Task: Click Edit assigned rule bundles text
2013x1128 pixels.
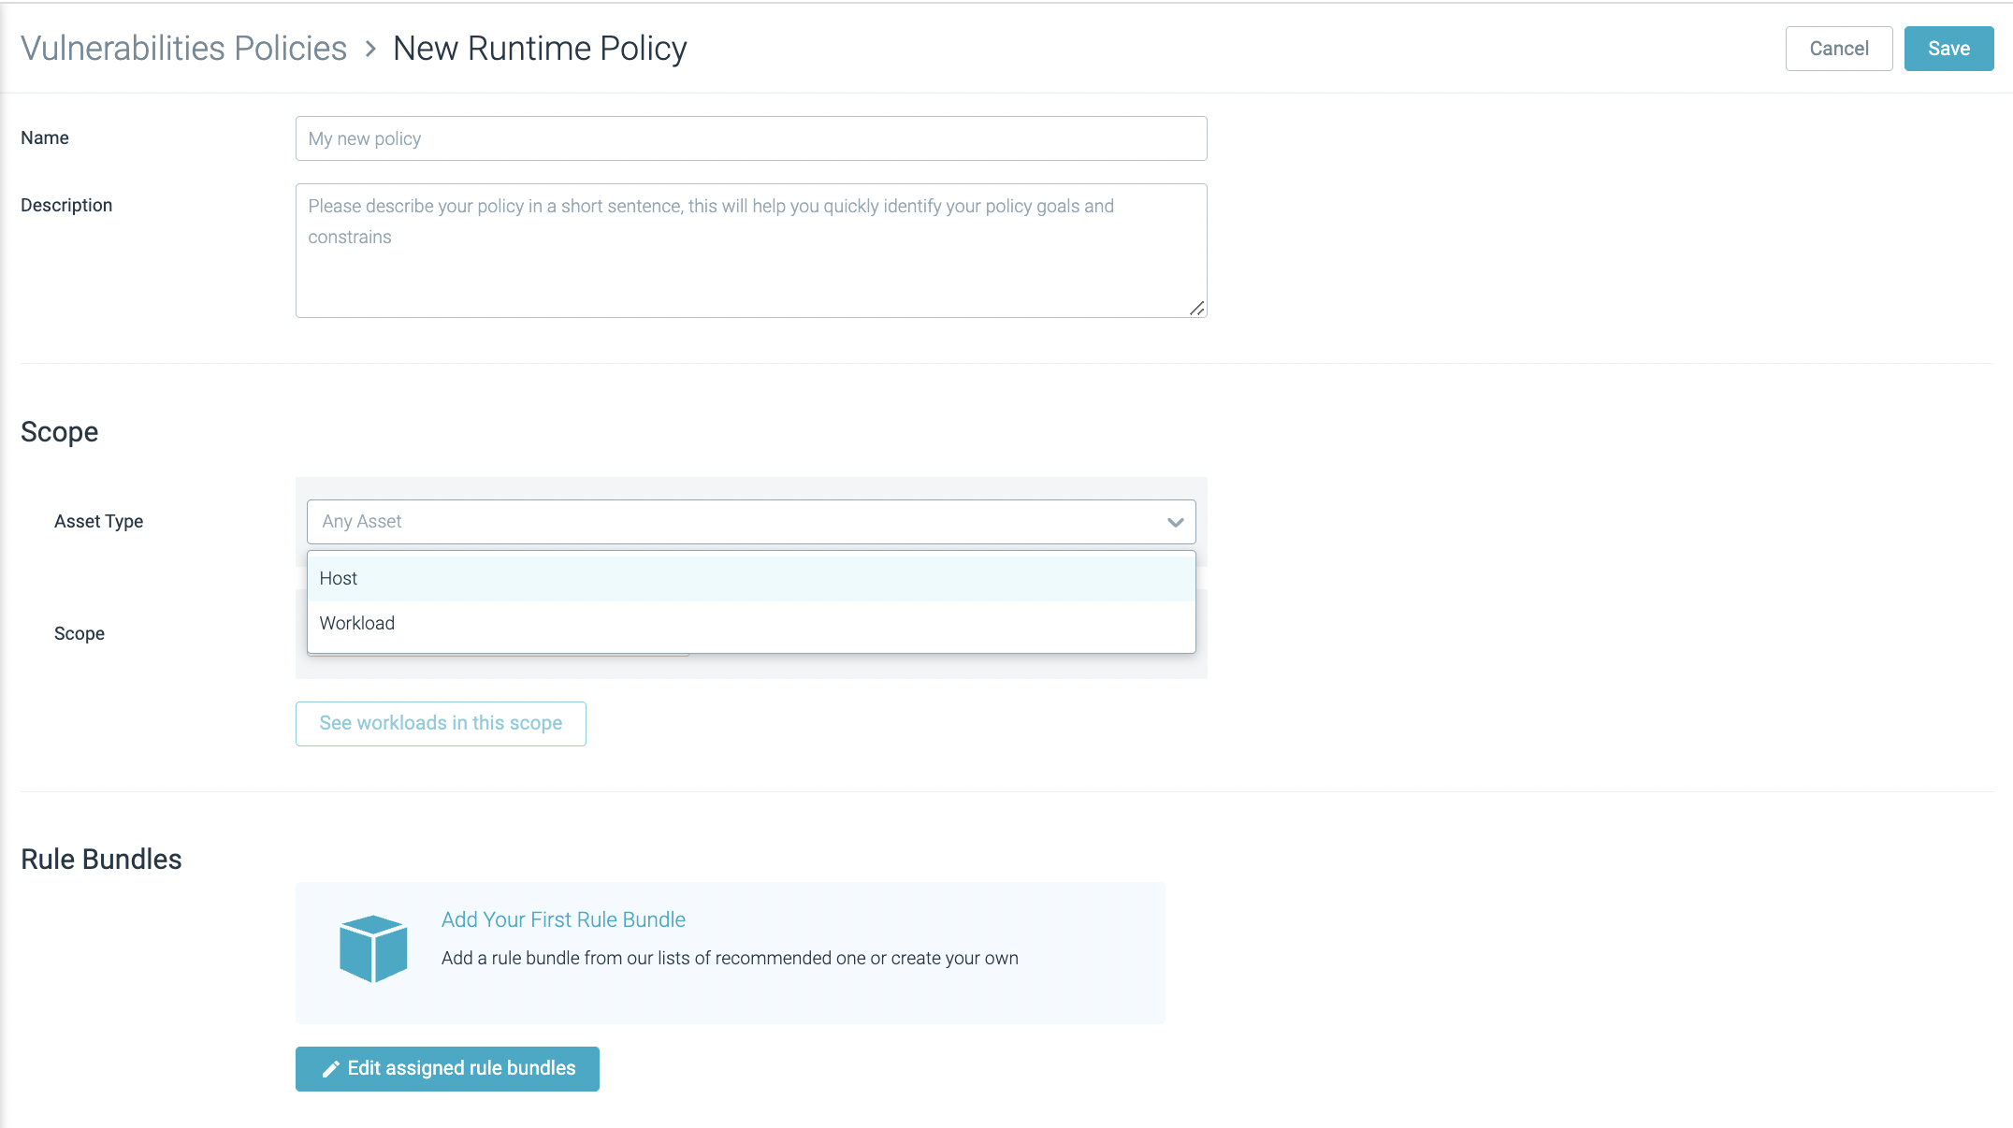Action: pos(461,1069)
